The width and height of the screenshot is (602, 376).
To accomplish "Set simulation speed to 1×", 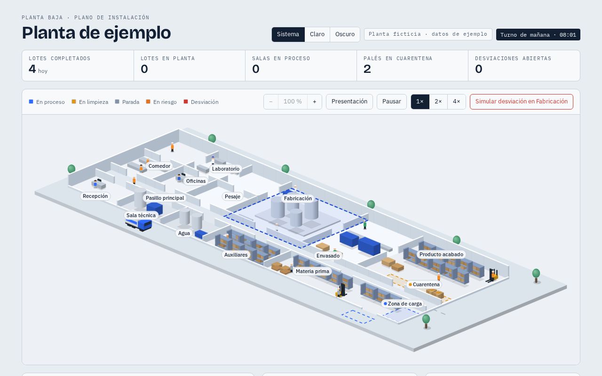I will pos(420,102).
